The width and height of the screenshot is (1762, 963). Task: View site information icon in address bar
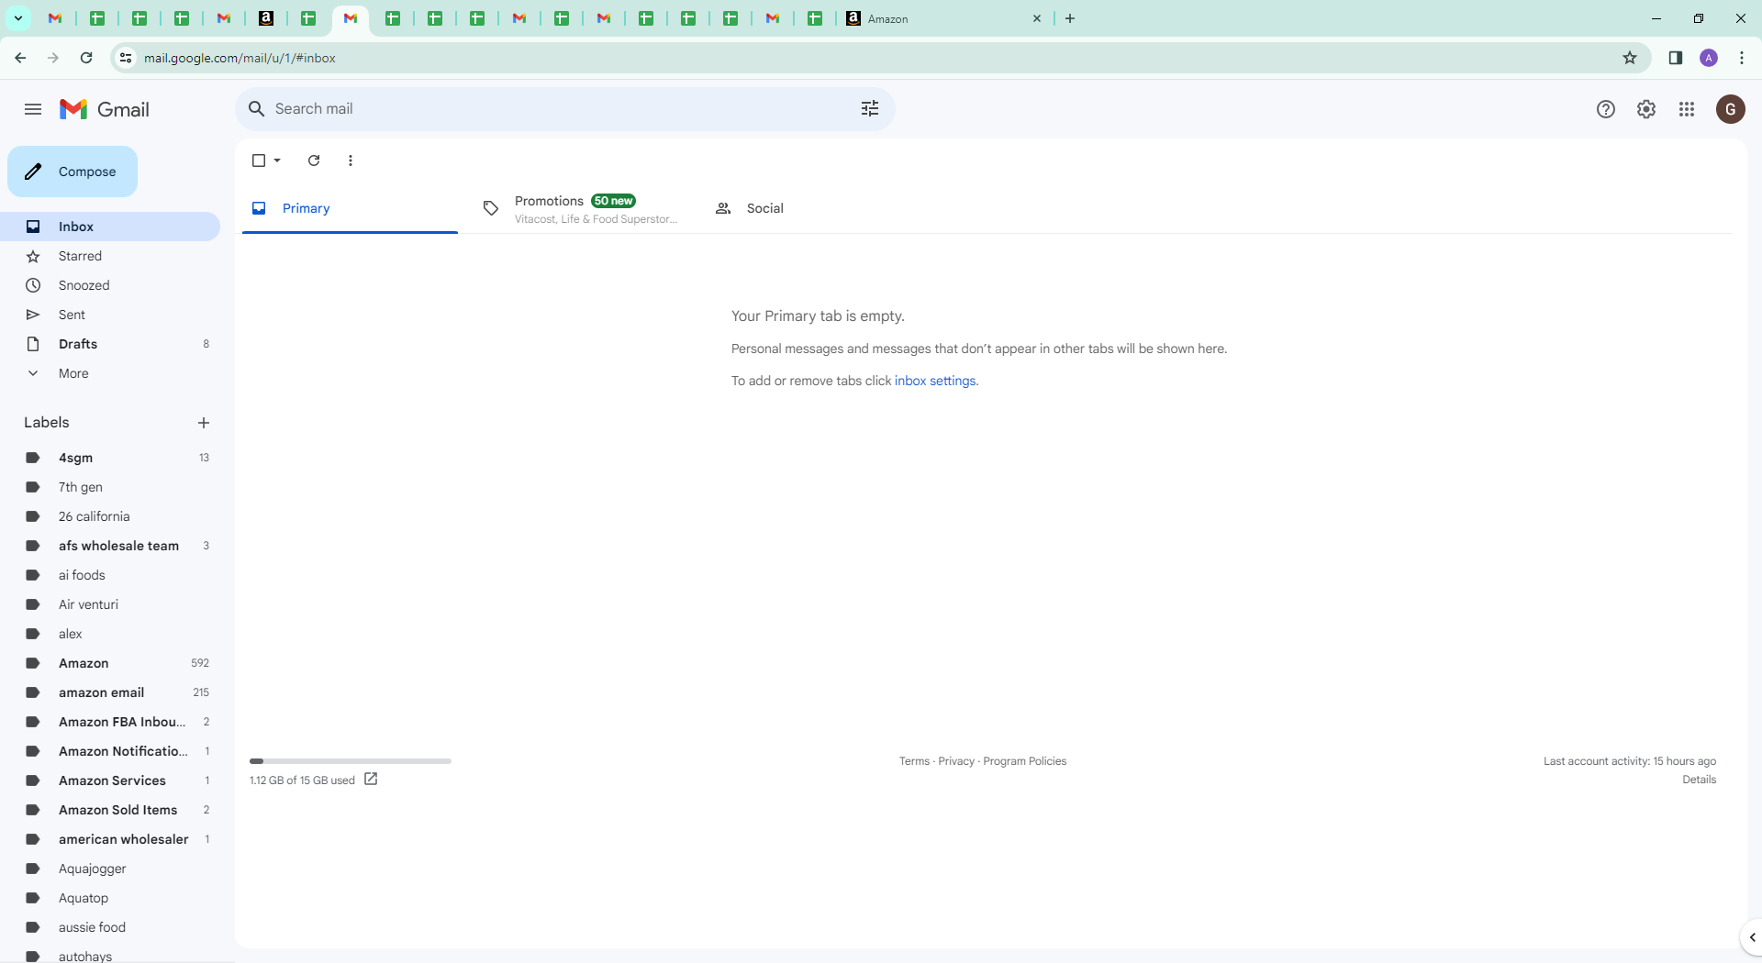pos(126,58)
